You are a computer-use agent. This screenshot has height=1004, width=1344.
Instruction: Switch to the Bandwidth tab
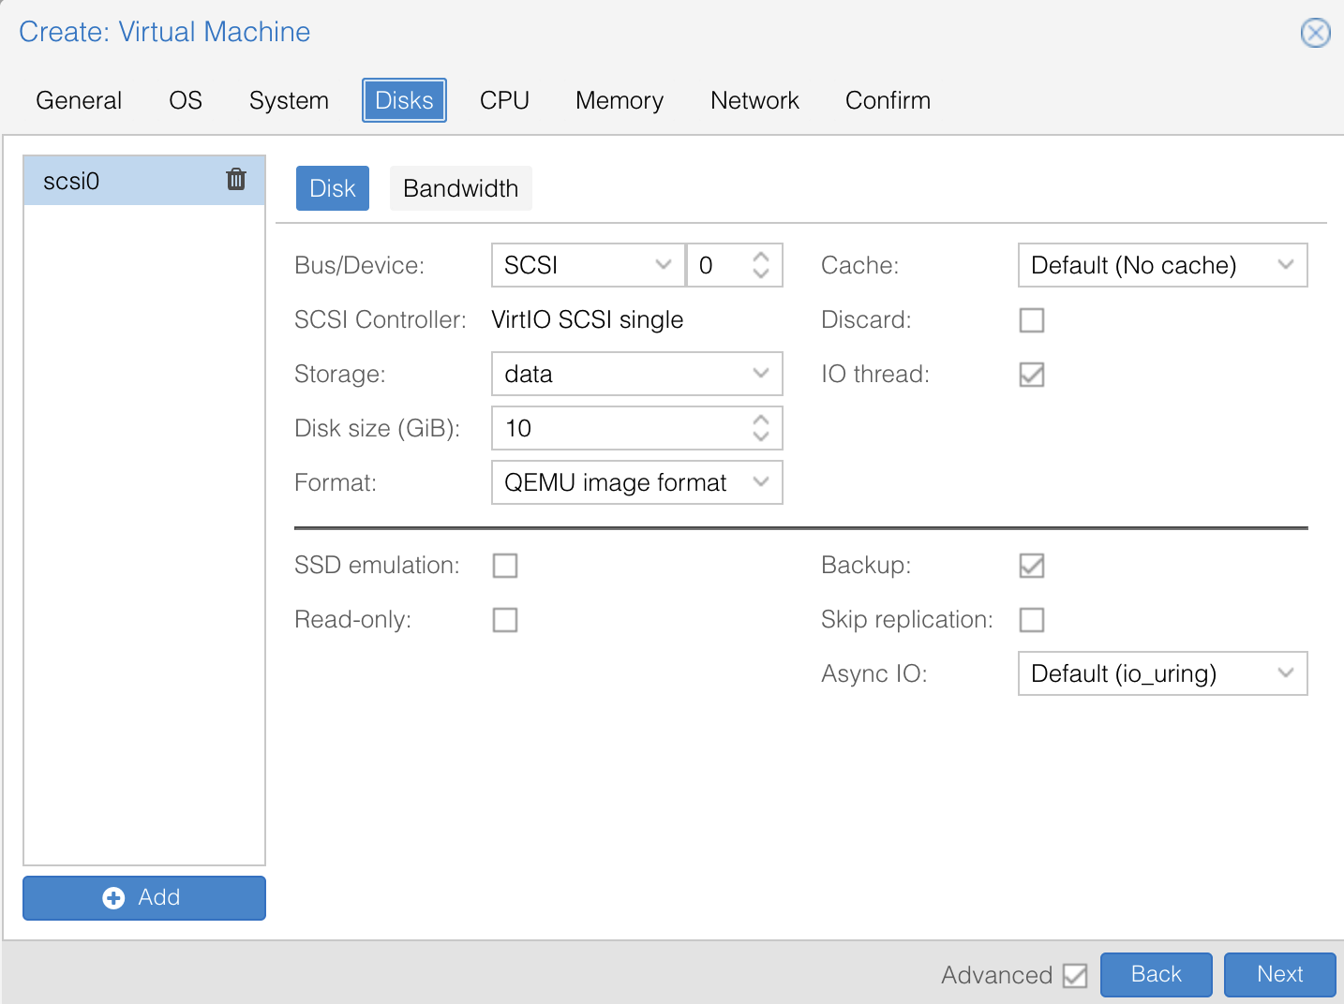(460, 188)
